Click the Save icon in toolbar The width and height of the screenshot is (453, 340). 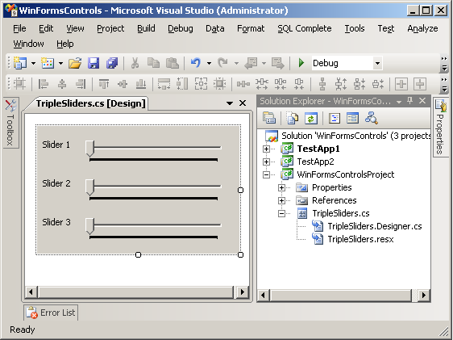point(94,63)
